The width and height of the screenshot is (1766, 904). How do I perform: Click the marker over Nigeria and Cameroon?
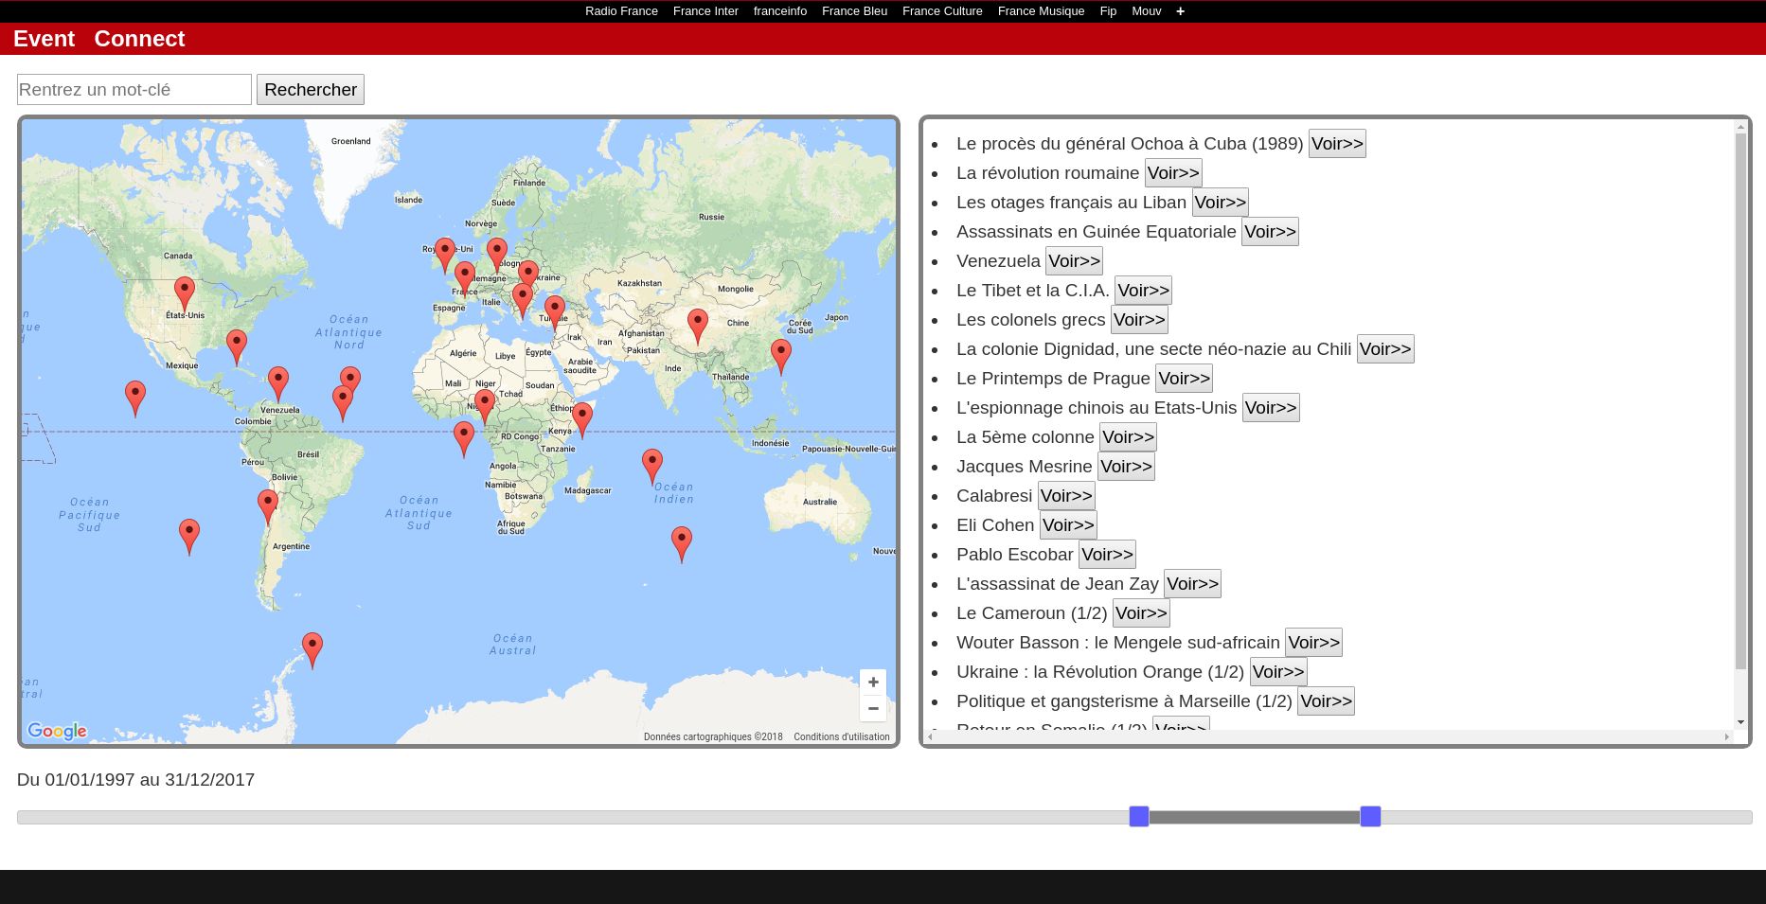(485, 407)
